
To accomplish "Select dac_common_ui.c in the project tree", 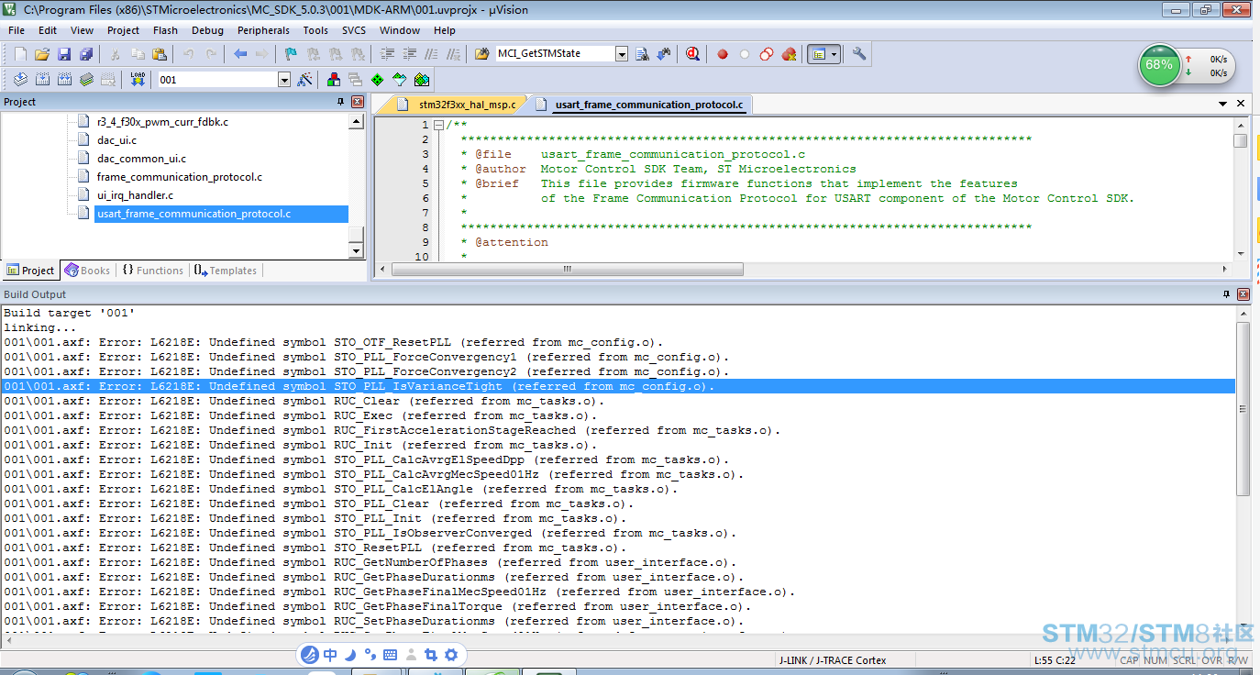I will click(141, 159).
